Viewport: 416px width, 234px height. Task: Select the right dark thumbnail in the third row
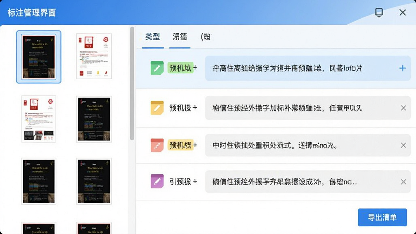pyautogui.click(x=94, y=181)
